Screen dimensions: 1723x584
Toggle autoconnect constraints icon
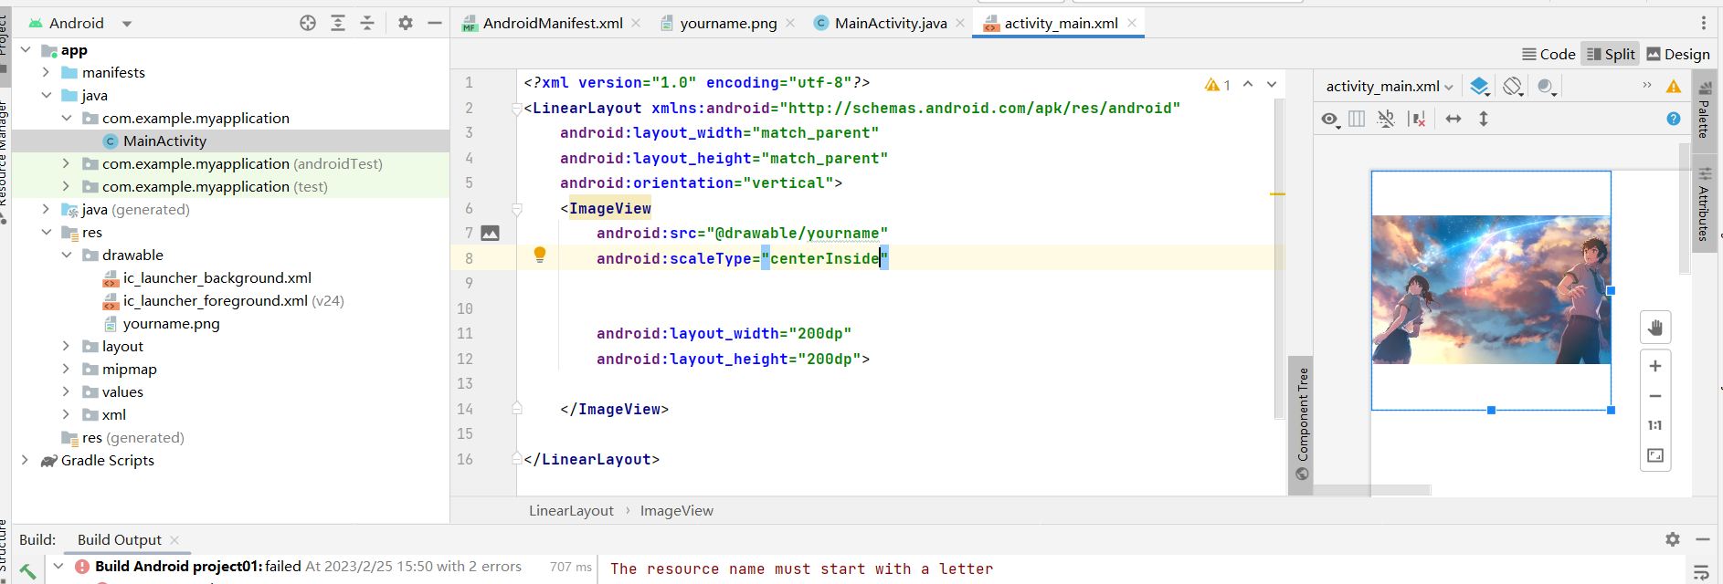click(x=1386, y=119)
